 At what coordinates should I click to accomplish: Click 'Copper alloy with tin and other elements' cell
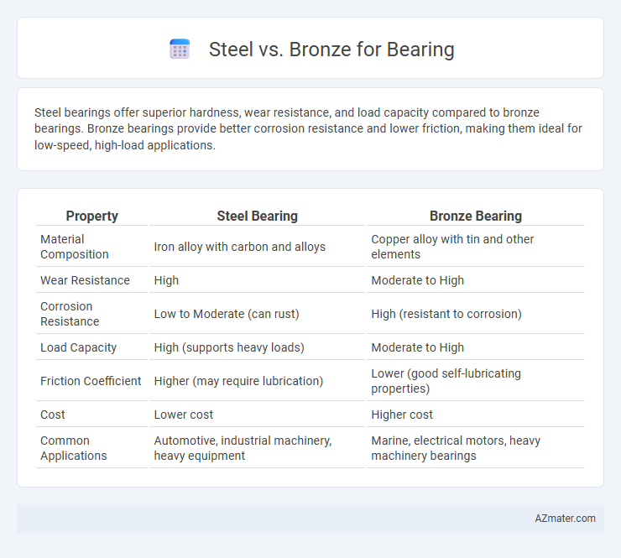(x=452, y=247)
